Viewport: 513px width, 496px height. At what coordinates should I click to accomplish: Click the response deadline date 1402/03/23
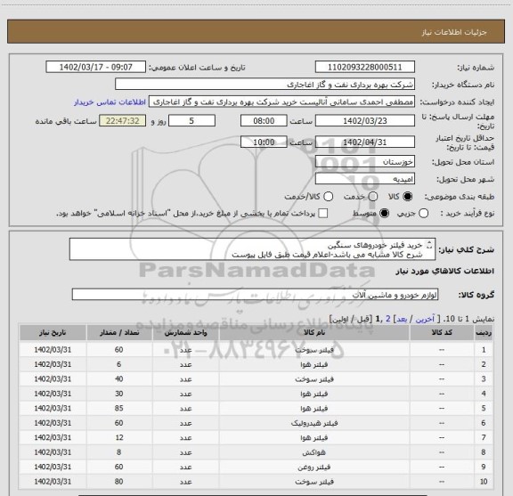(x=365, y=121)
